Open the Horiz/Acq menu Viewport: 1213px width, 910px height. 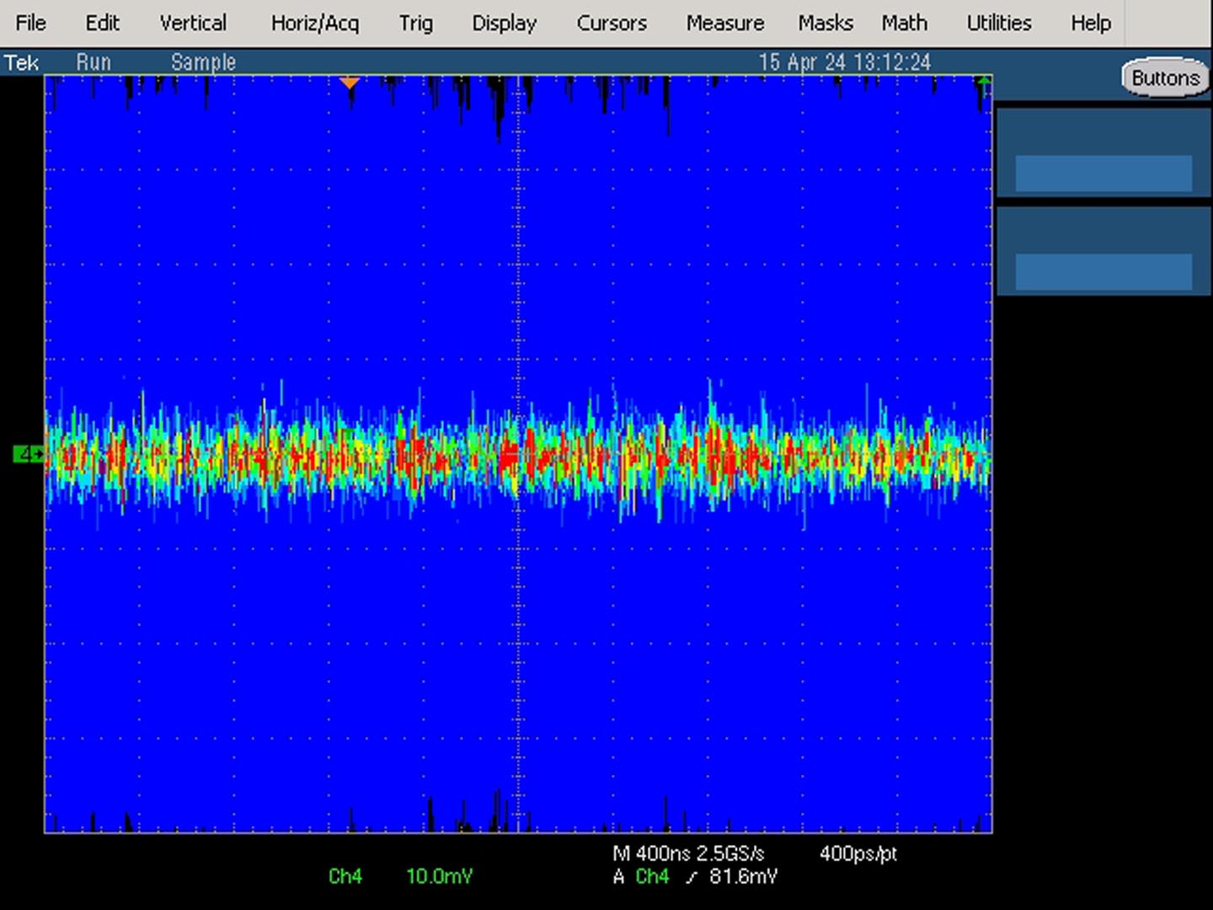pos(315,23)
